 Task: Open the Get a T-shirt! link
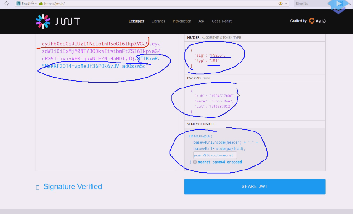222,21
